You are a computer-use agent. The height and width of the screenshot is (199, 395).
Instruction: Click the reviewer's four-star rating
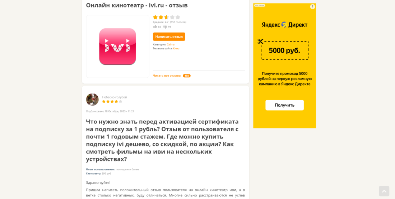click(112, 101)
